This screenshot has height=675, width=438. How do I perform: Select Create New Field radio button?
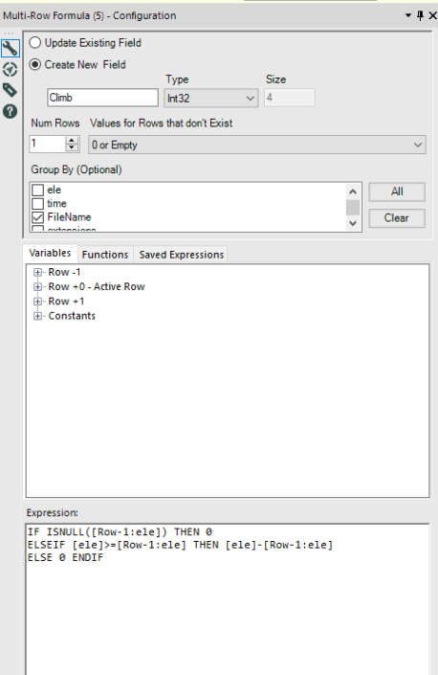pyautogui.click(x=34, y=64)
